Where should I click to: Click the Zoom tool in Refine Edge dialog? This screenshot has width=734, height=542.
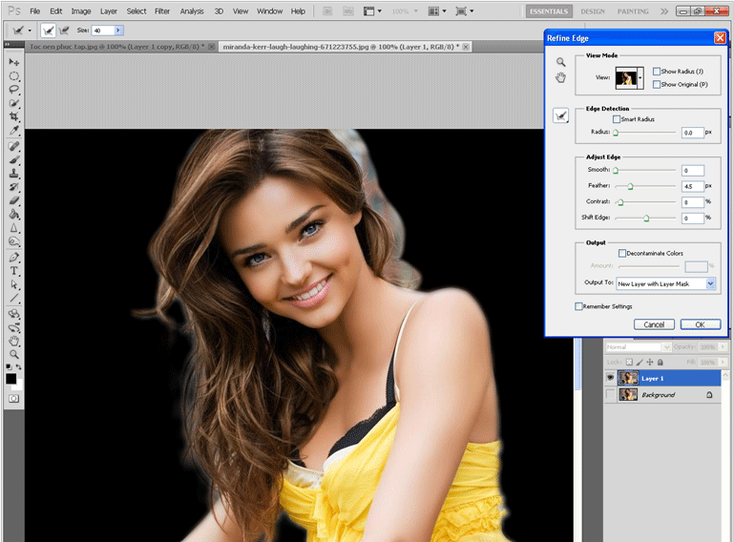[x=561, y=62]
